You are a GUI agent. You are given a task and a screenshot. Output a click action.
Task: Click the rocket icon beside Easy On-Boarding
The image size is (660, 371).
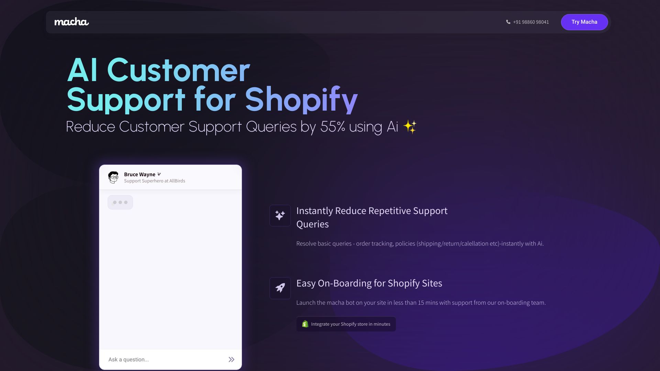280,288
